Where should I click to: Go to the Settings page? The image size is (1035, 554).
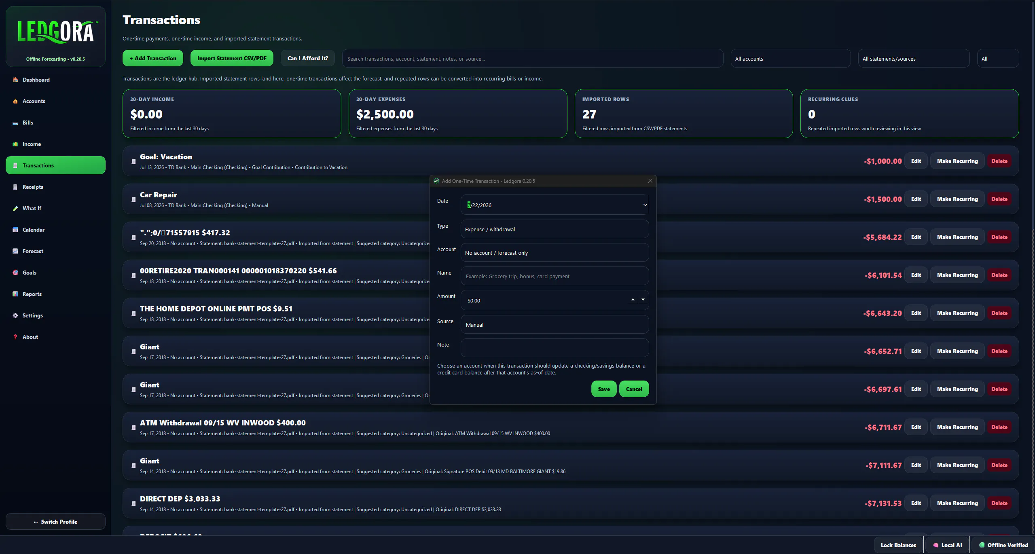click(55, 315)
